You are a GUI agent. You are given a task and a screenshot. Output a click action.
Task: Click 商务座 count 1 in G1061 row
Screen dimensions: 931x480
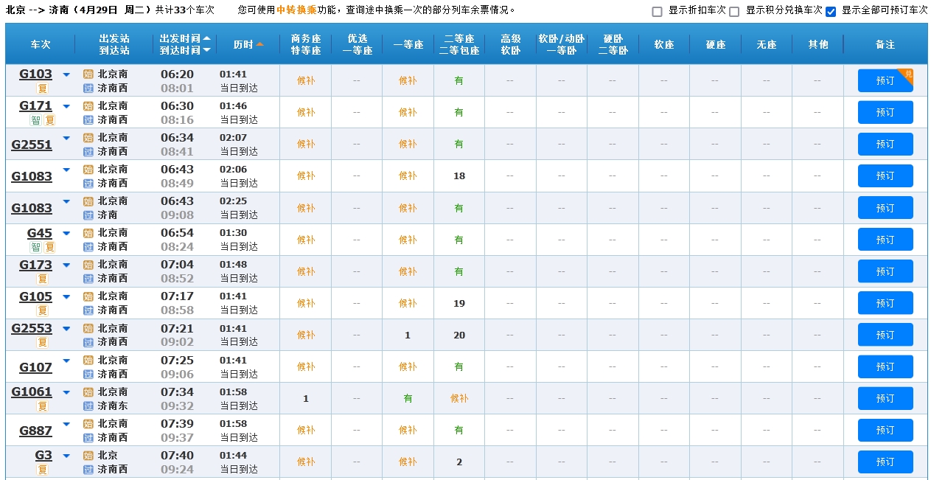coord(306,399)
